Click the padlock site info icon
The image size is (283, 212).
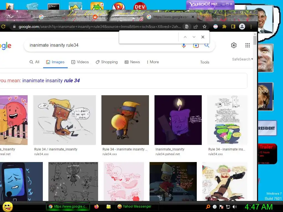[x=14, y=27]
